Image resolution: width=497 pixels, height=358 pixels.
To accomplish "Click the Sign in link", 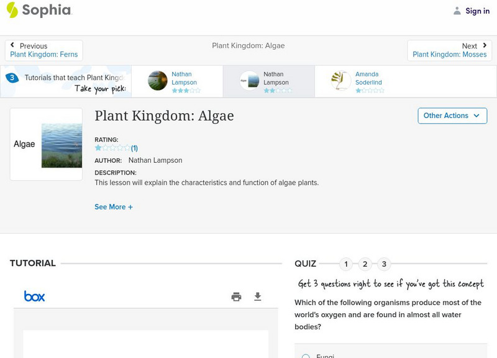I will (477, 11).
